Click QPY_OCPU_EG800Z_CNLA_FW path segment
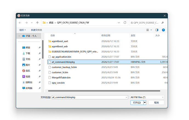This screenshot has height=120, width=189. [73, 23]
